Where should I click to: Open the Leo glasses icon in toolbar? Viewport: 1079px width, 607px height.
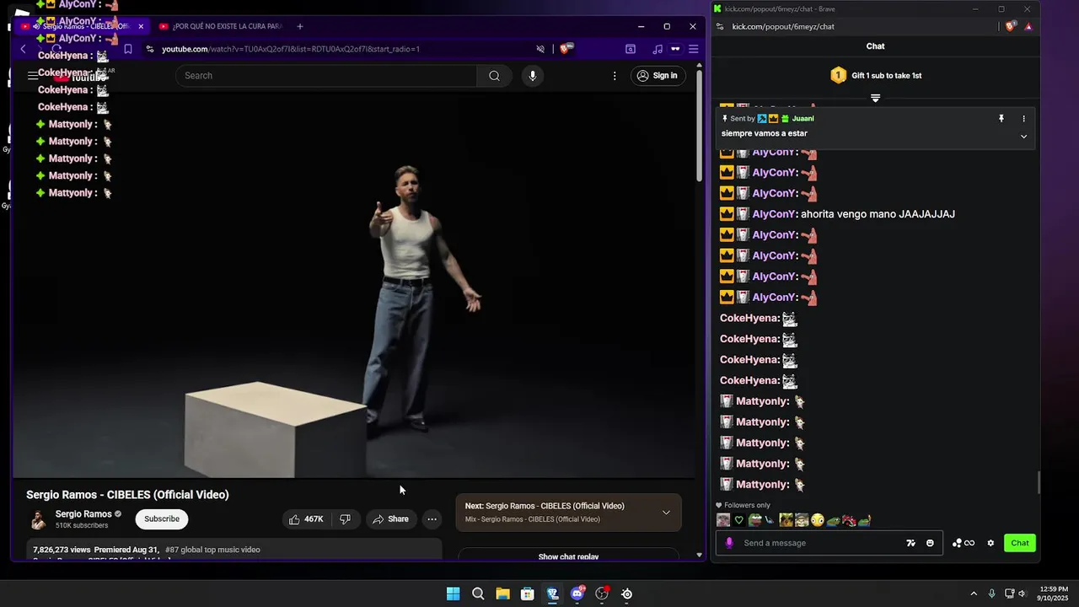click(675, 49)
